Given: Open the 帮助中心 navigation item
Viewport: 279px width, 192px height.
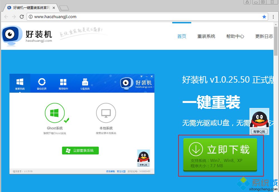Looking at the screenshot, I should [235, 36].
